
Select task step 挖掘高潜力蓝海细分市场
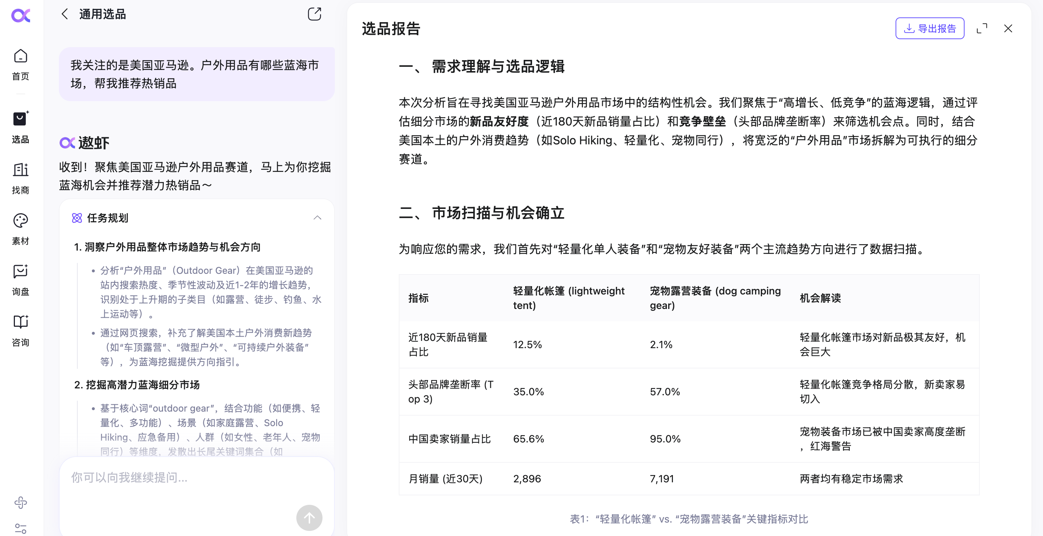[137, 385]
